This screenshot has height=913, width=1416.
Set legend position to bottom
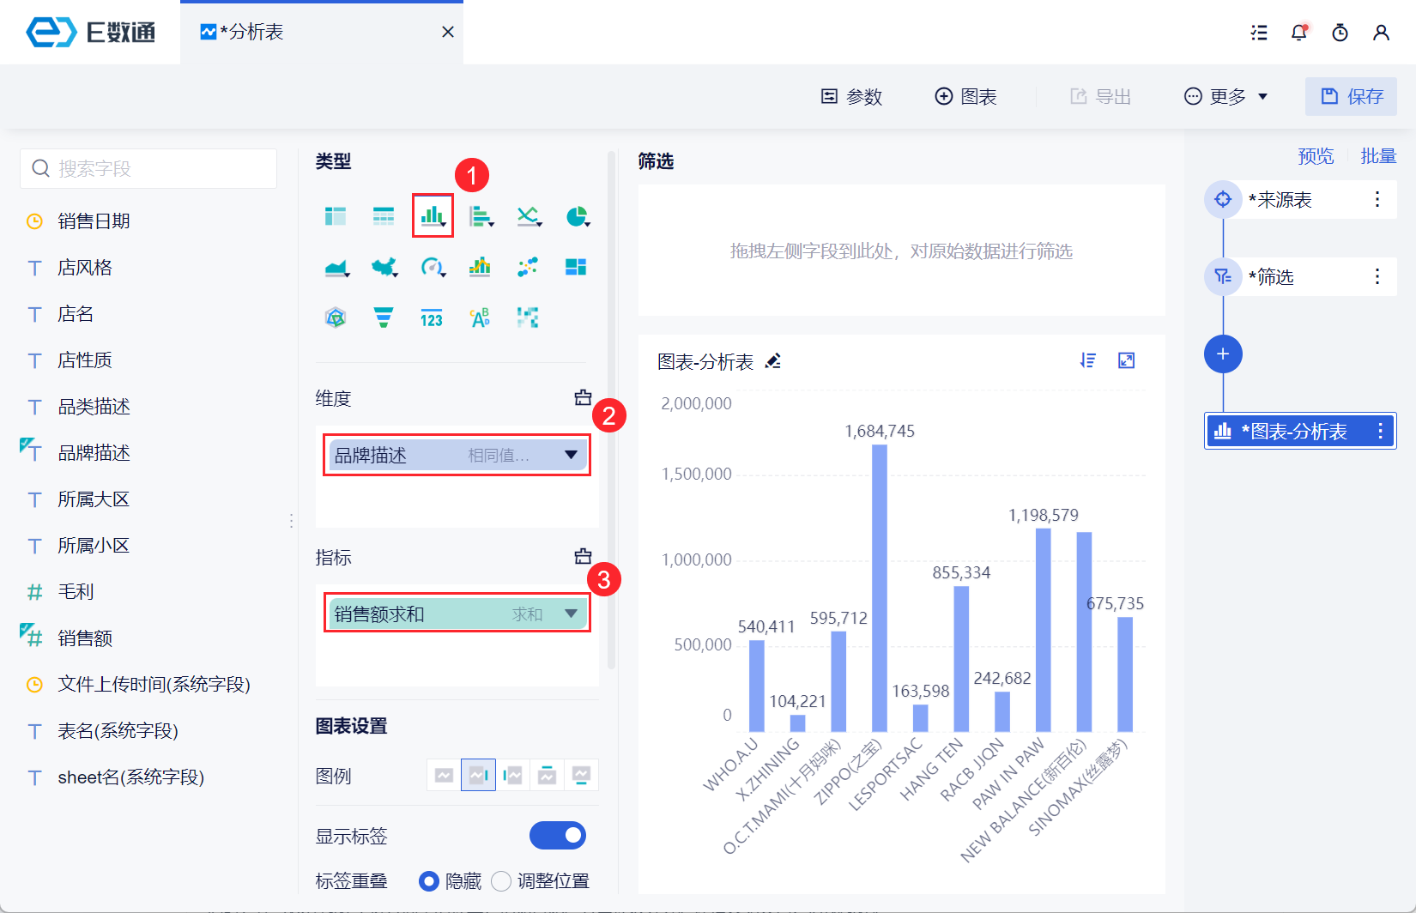coord(581,775)
